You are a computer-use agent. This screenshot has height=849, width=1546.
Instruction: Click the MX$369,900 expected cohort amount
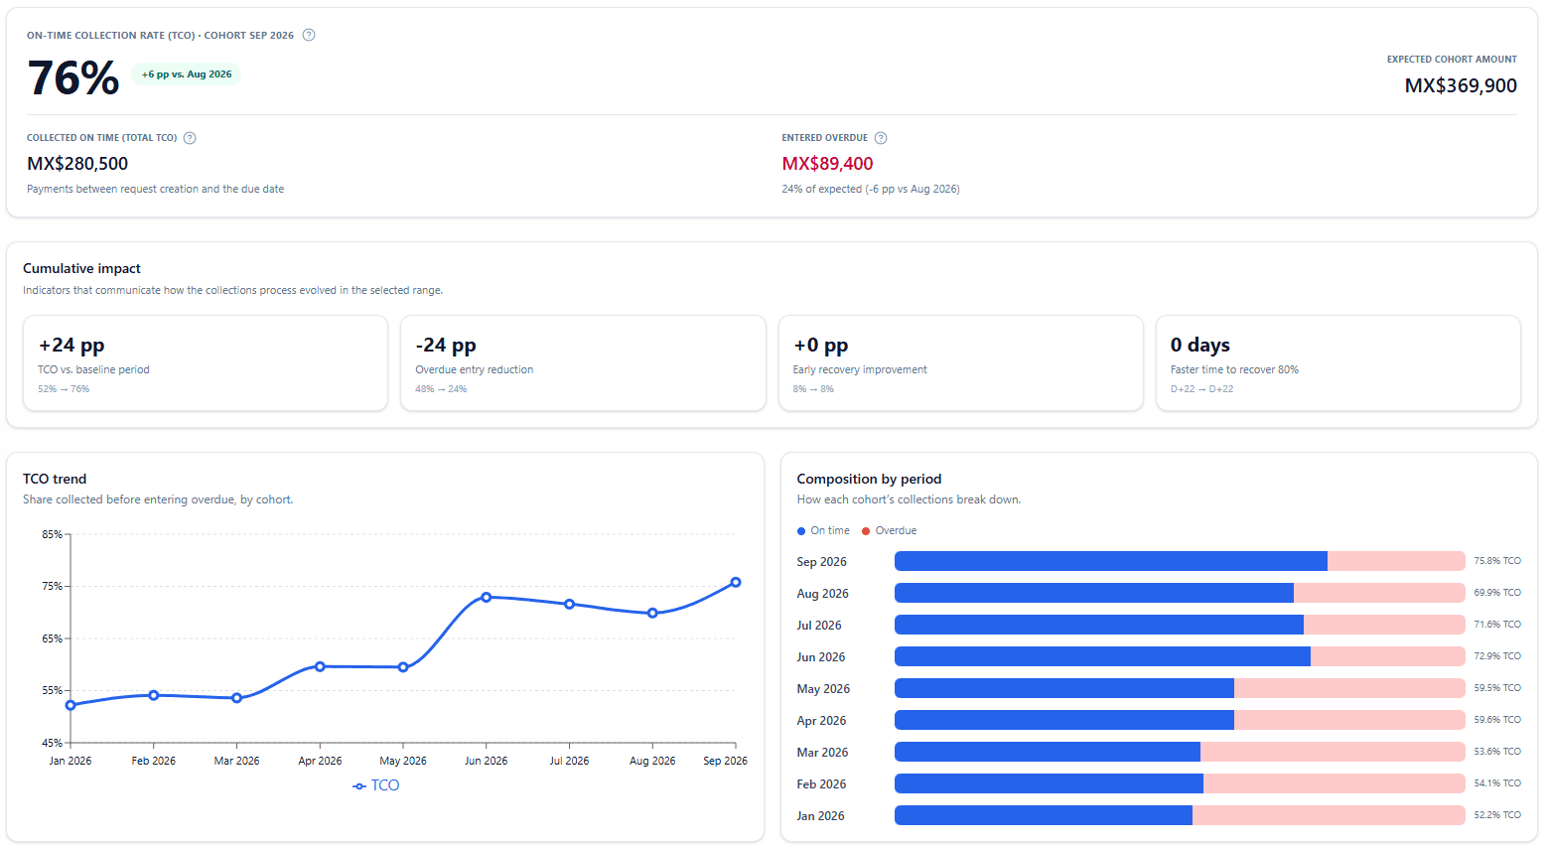1461,86
